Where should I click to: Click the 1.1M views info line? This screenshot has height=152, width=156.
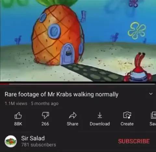(32, 104)
